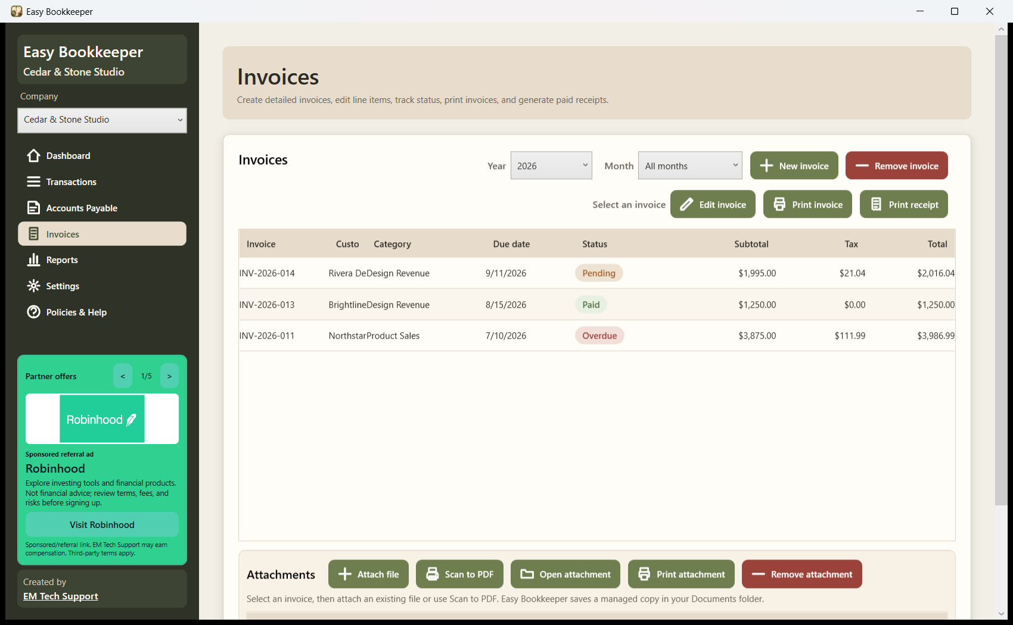Viewport: 1013px width, 625px height.
Task: Click the plus icon on Attach file
Action: [344, 574]
